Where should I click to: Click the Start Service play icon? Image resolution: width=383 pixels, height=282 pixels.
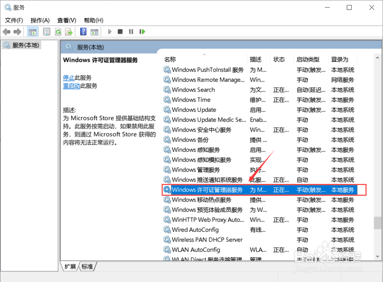pos(110,32)
